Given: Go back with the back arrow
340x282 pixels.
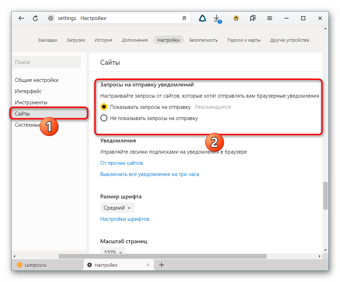Looking at the screenshot, I should coord(21,18).
